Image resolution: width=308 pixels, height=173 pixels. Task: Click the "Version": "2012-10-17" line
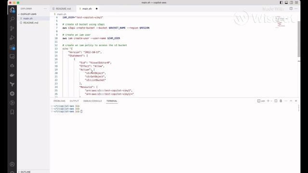85,52
